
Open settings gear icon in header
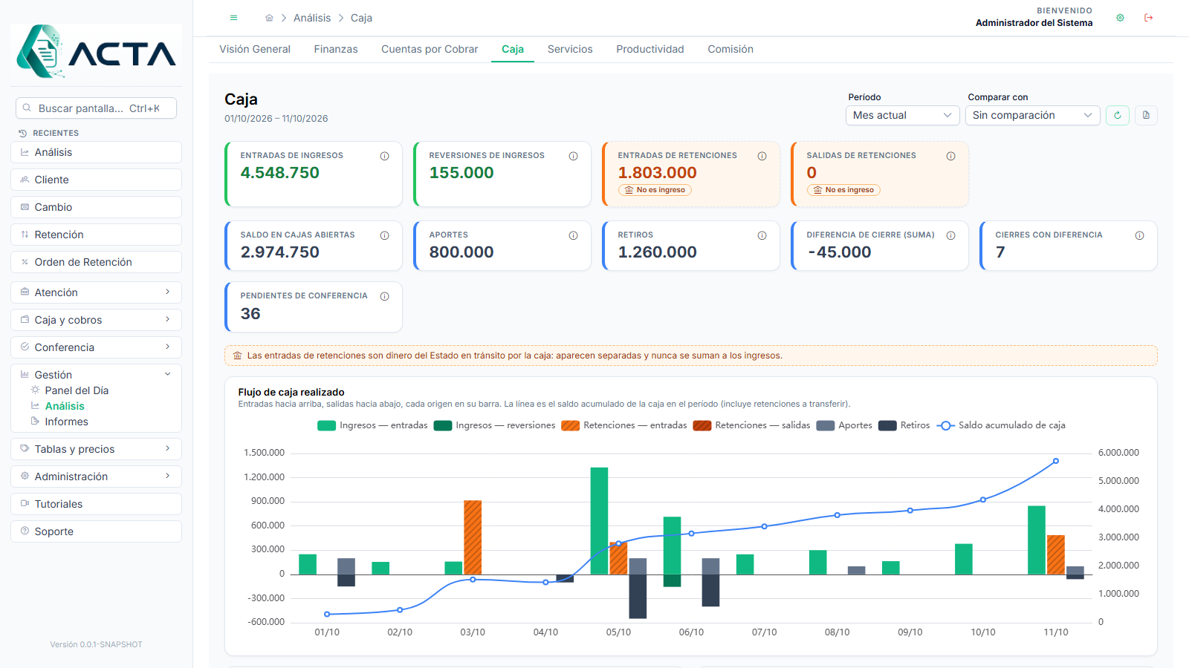pos(1120,18)
